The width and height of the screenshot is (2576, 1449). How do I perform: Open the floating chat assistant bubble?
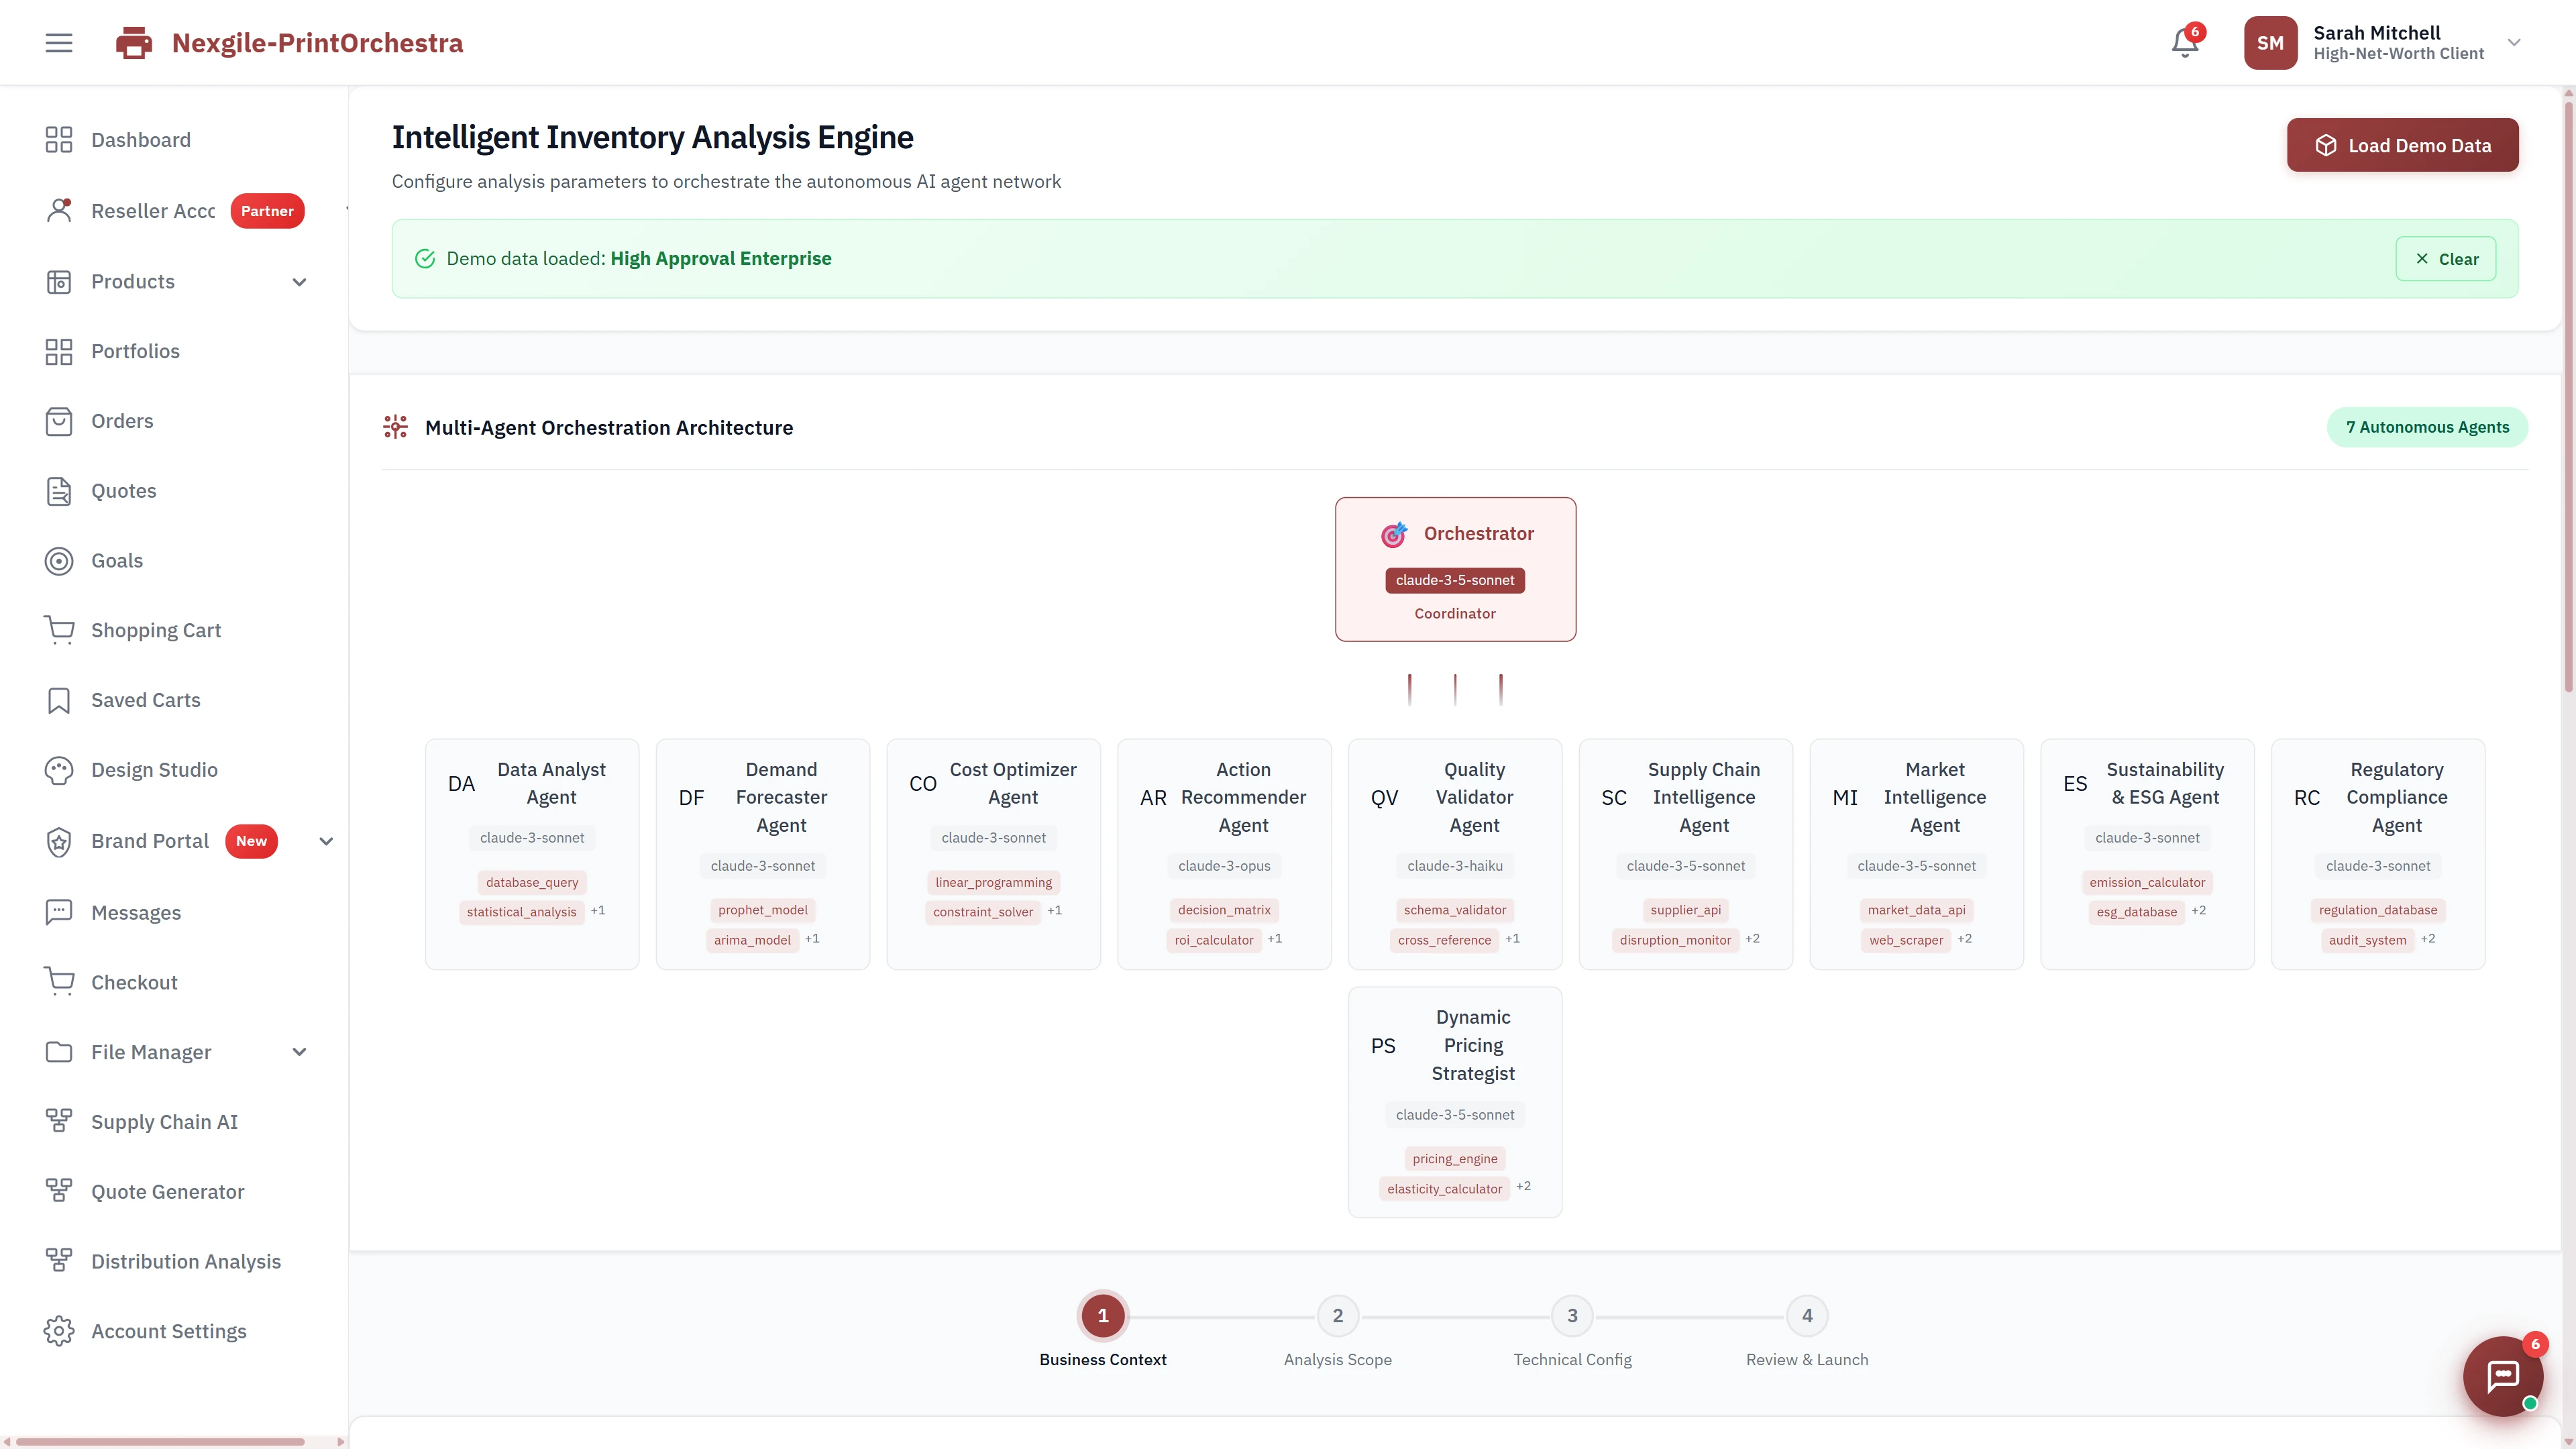2502,1377
